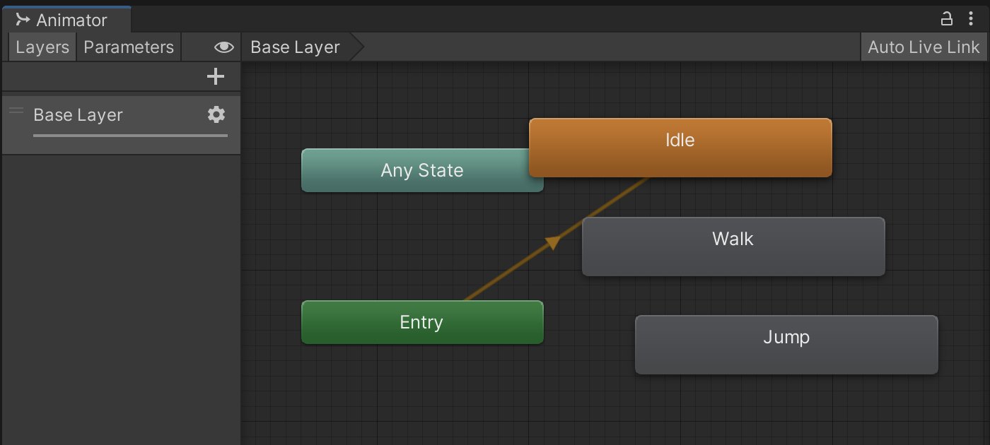Click the Animator window tab
The height and width of the screenshot is (445, 990).
66,20
